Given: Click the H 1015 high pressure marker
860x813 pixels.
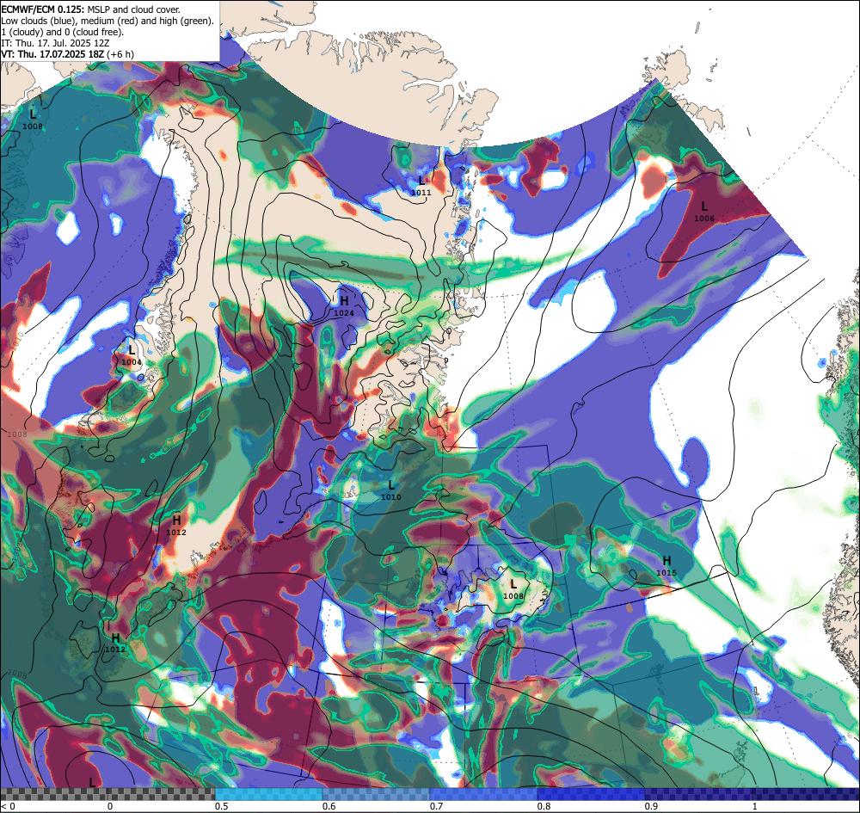Looking at the screenshot, I should (666, 565).
